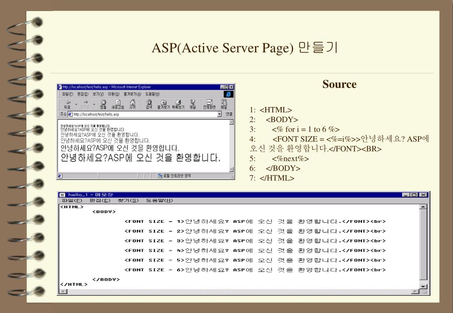Viewport: 453px width, 313px height.
Task: Click the IE status bar page icon
Action: (60, 176)
